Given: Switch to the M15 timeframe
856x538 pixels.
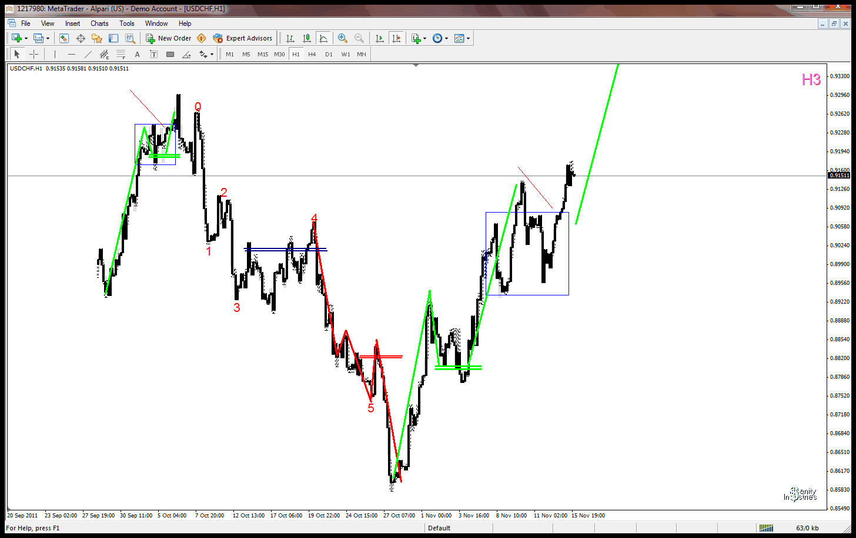Looking at the screenshot, I should (263, 54).
